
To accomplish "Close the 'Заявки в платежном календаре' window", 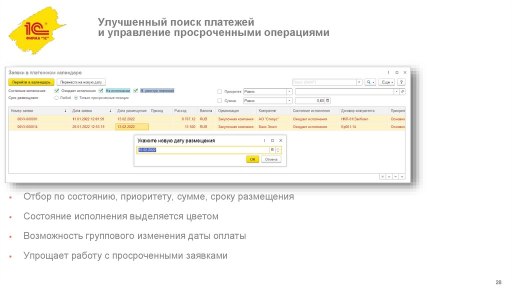I will 405,72.
